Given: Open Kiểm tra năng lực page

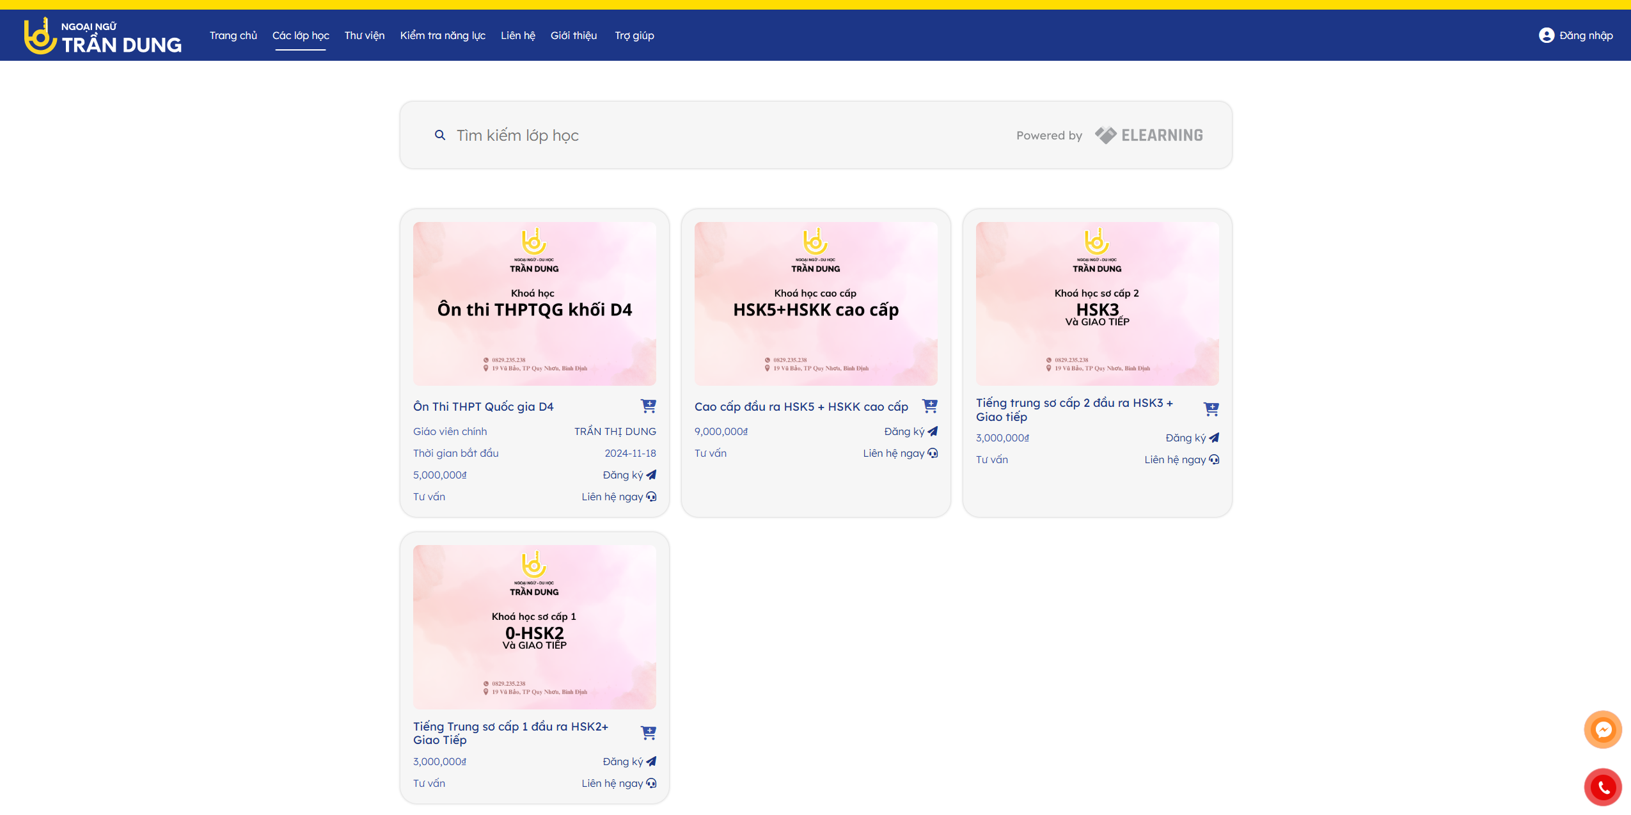Looking at the screenshot, I should point(443,35).
